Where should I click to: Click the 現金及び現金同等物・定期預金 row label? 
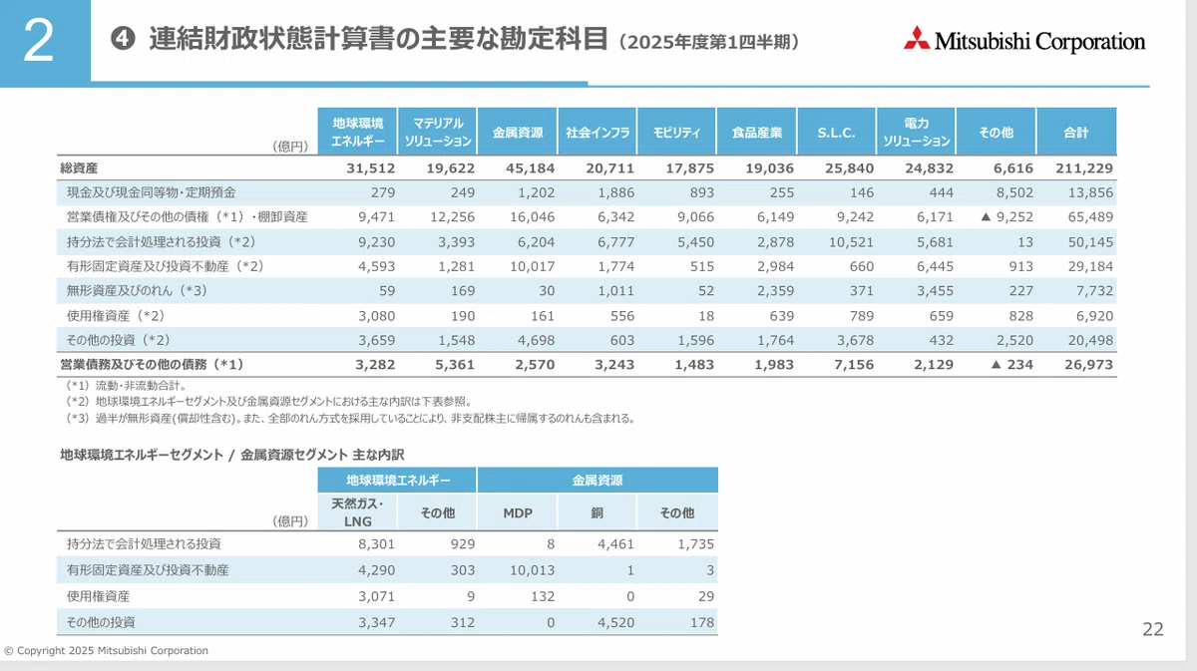point(152,192)
